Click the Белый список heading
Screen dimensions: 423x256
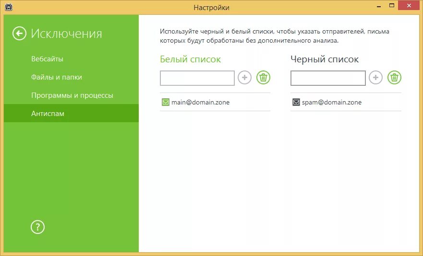pyautogui.click(x=190, y=59)
